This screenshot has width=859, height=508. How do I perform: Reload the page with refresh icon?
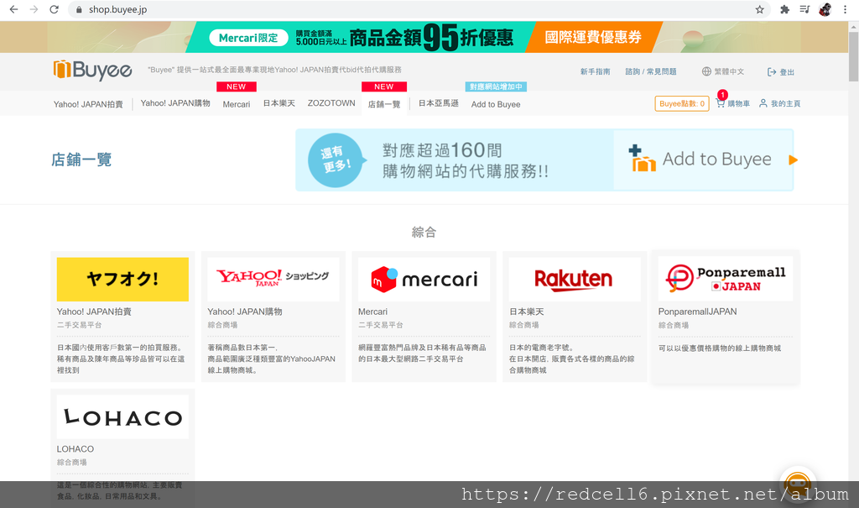click(54, 9)
